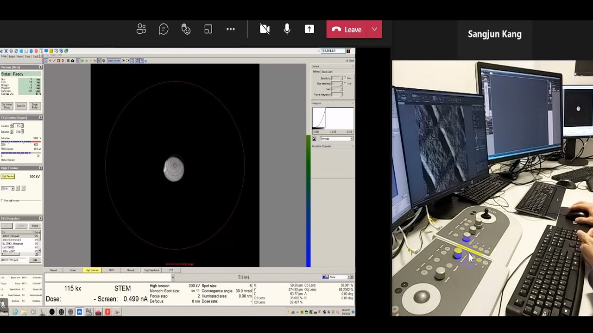Click the Add register button
593x333 pixels.
[x=35, y=260]
